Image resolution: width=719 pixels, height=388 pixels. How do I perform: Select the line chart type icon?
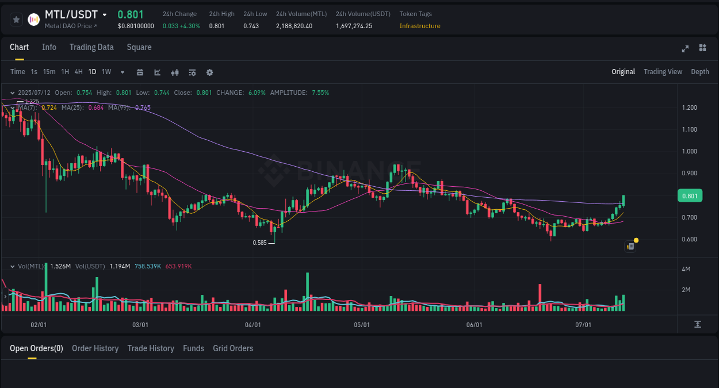[x=156, y=72]
